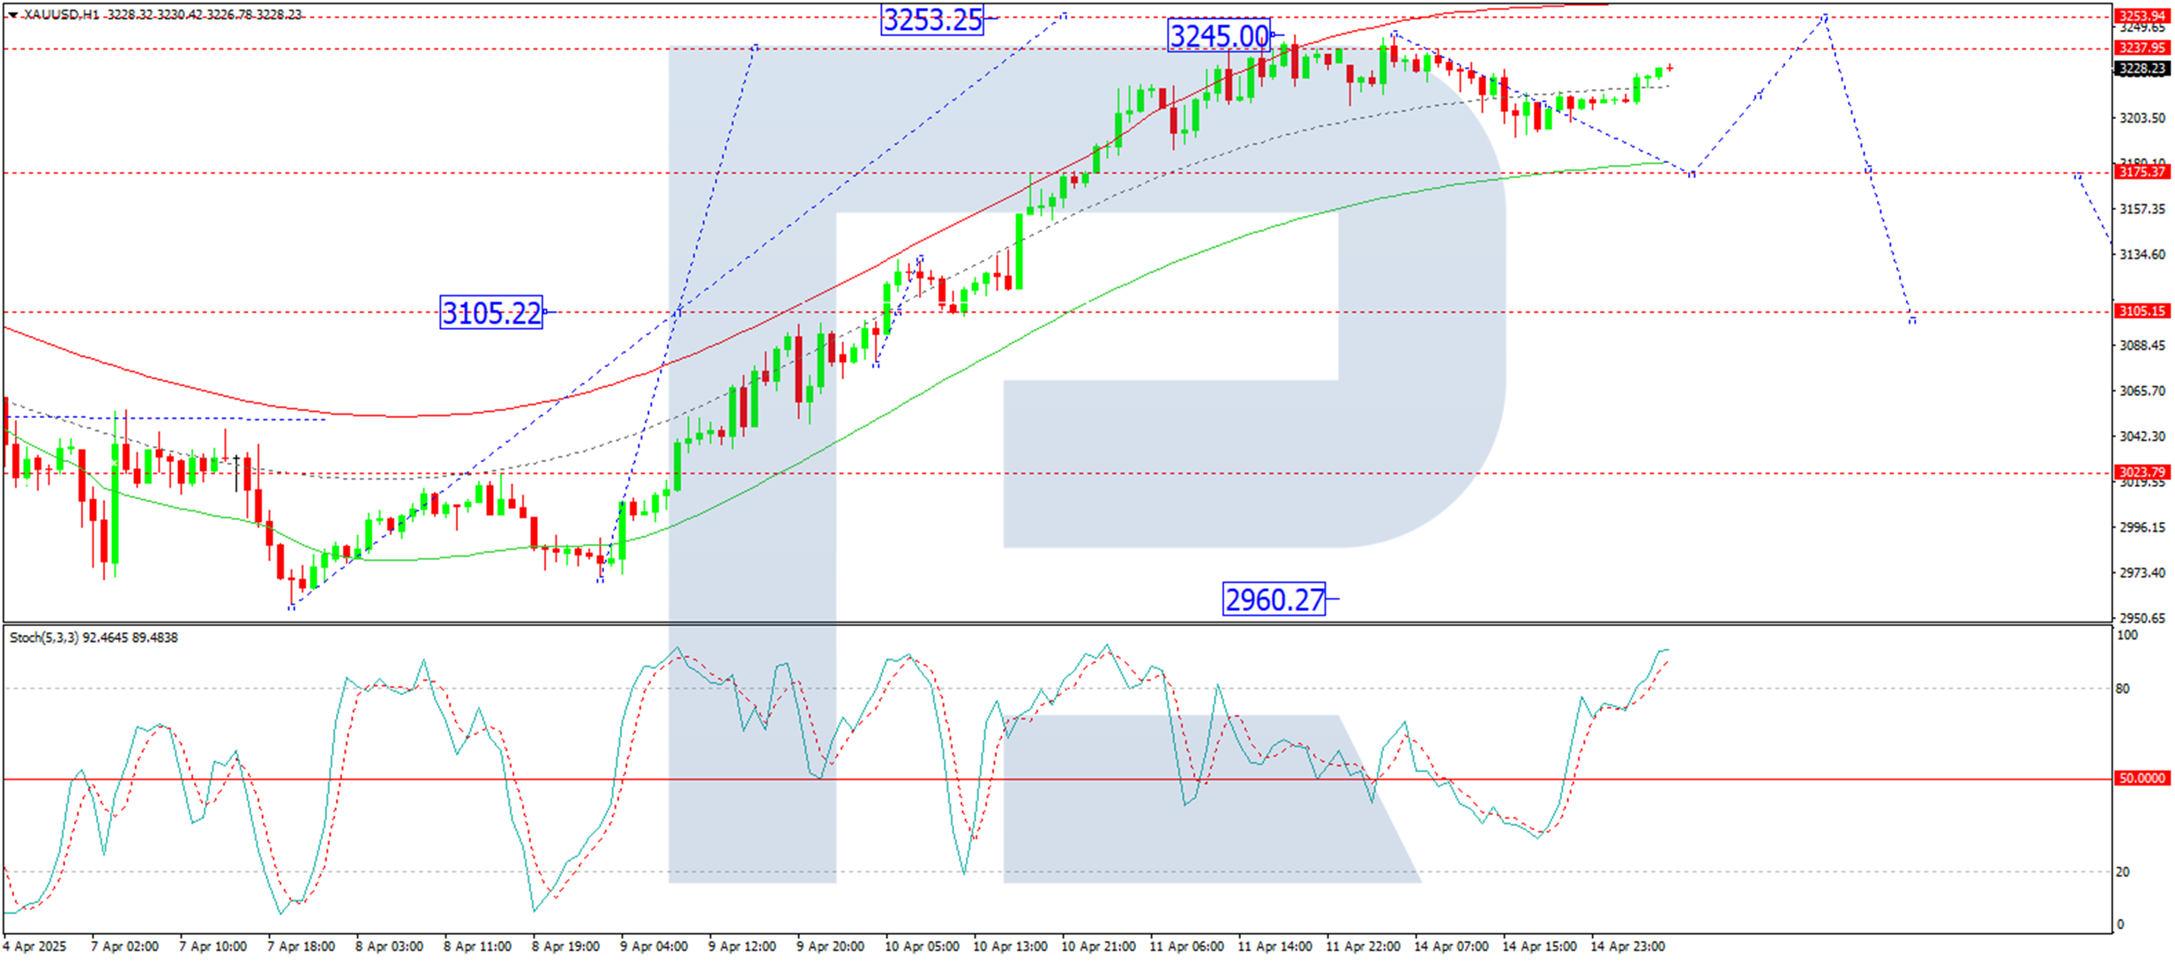Click the red 3175.37 level tag
The height and width of the screenshot is (962, 2175).
(x=2141, y=172)
